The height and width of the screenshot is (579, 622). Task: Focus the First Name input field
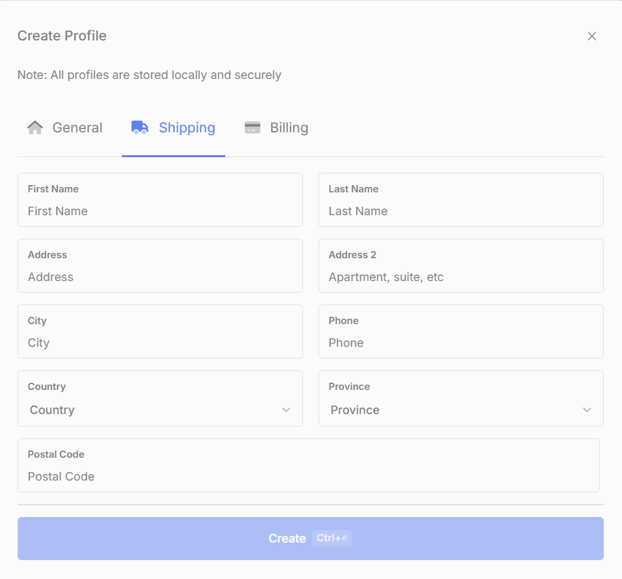(160, 200)
